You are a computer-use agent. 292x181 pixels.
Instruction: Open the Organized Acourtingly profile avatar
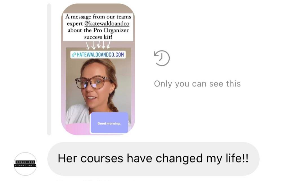26,164
